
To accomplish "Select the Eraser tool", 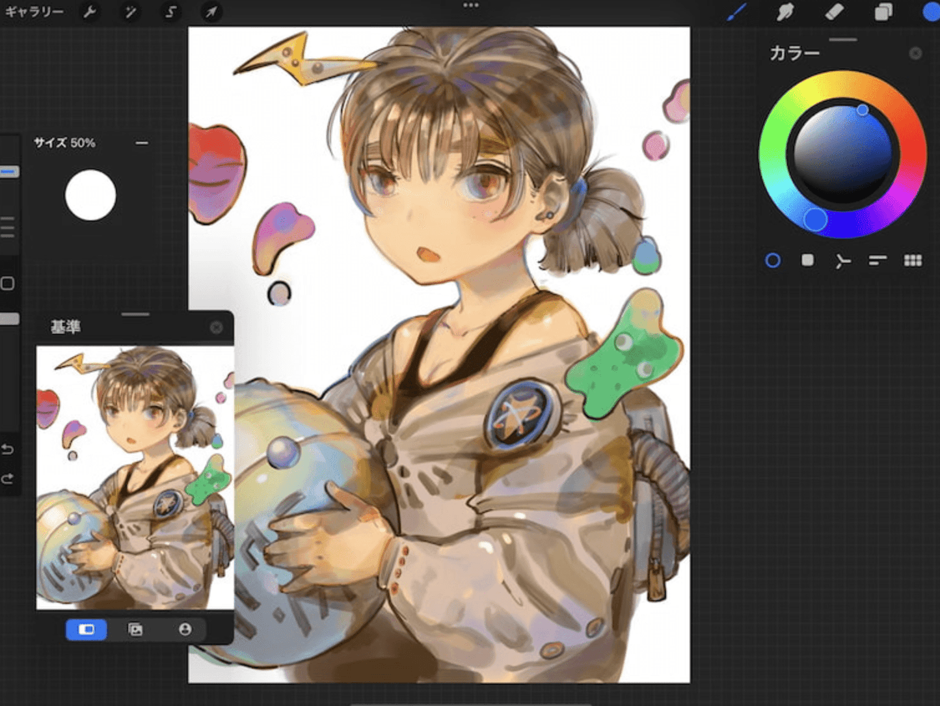I will click(x=834, y=12).
